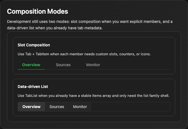Select the green Overview tab under Slot Composition
This screenshot has height=129, width=188.
31,65
